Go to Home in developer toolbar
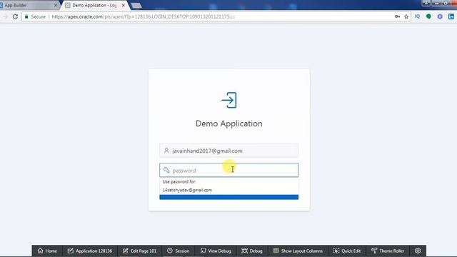457x257 pixels. (x=47, y=251)
